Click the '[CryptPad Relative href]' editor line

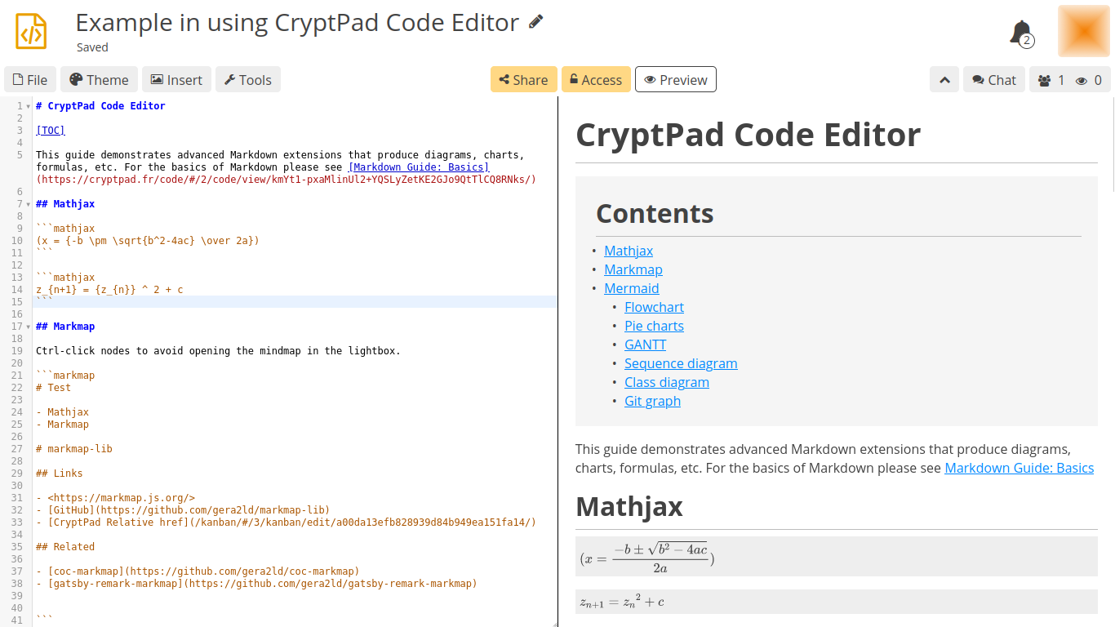(286, 522)
